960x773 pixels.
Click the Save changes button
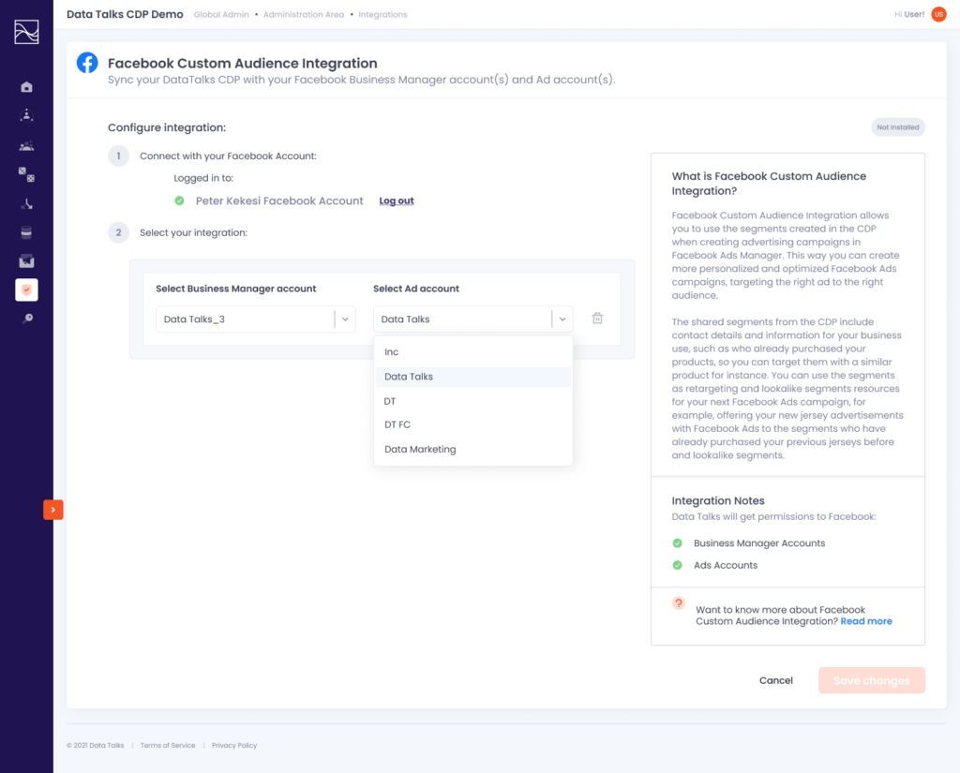point(872,680)
